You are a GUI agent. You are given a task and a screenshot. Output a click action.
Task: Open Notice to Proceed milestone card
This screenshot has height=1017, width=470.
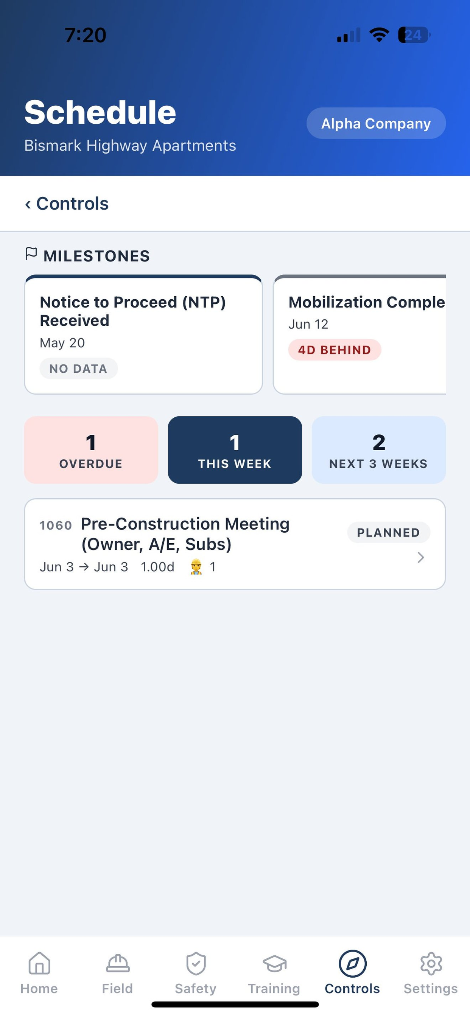(x=144, y=334)
